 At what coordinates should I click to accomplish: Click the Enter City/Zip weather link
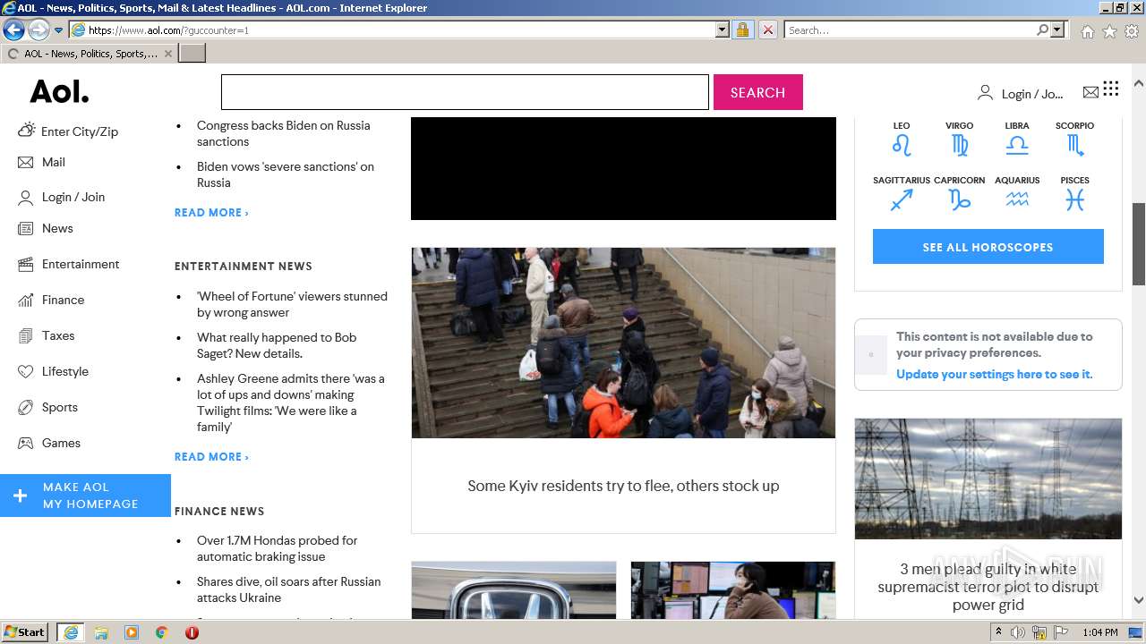click(x=68, y=131)
